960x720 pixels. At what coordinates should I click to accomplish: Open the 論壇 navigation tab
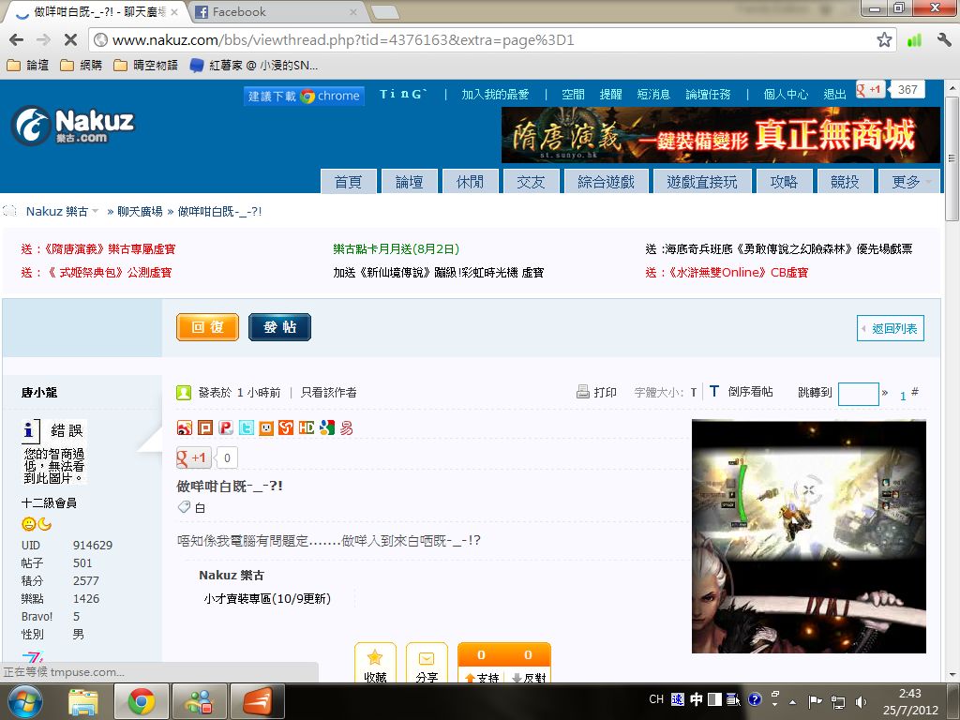[409, 182]
